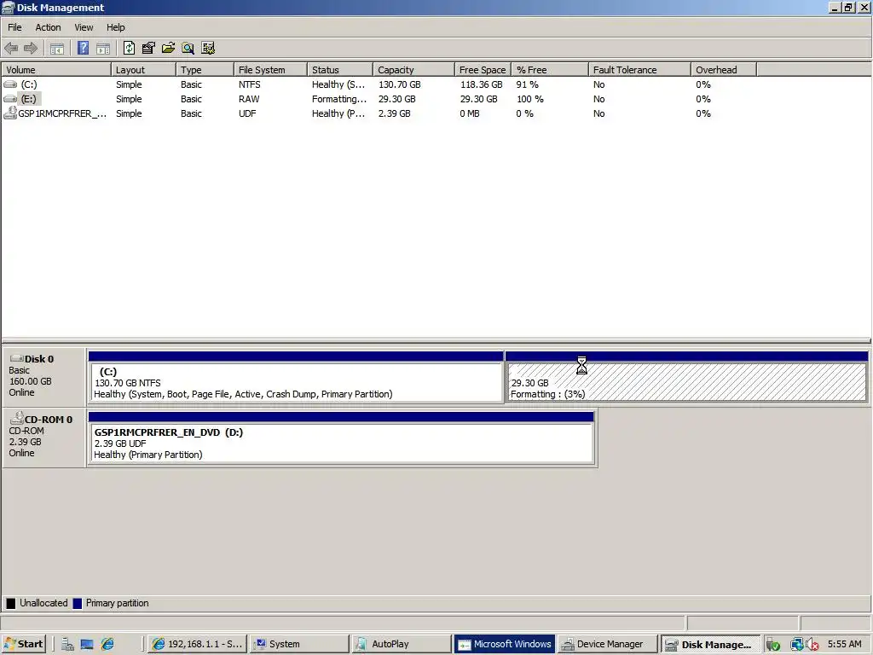Select the CD-ROM 0 label box
This screenshot has height=655, width=873.
click(44, 437)
